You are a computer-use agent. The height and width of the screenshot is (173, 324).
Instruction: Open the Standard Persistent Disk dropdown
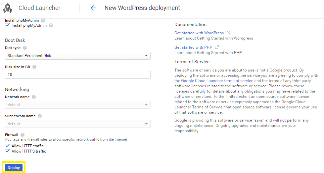78,56
